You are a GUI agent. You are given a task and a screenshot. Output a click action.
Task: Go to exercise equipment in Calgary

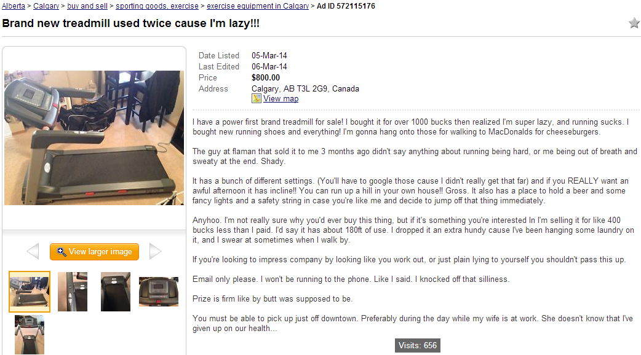258,6
